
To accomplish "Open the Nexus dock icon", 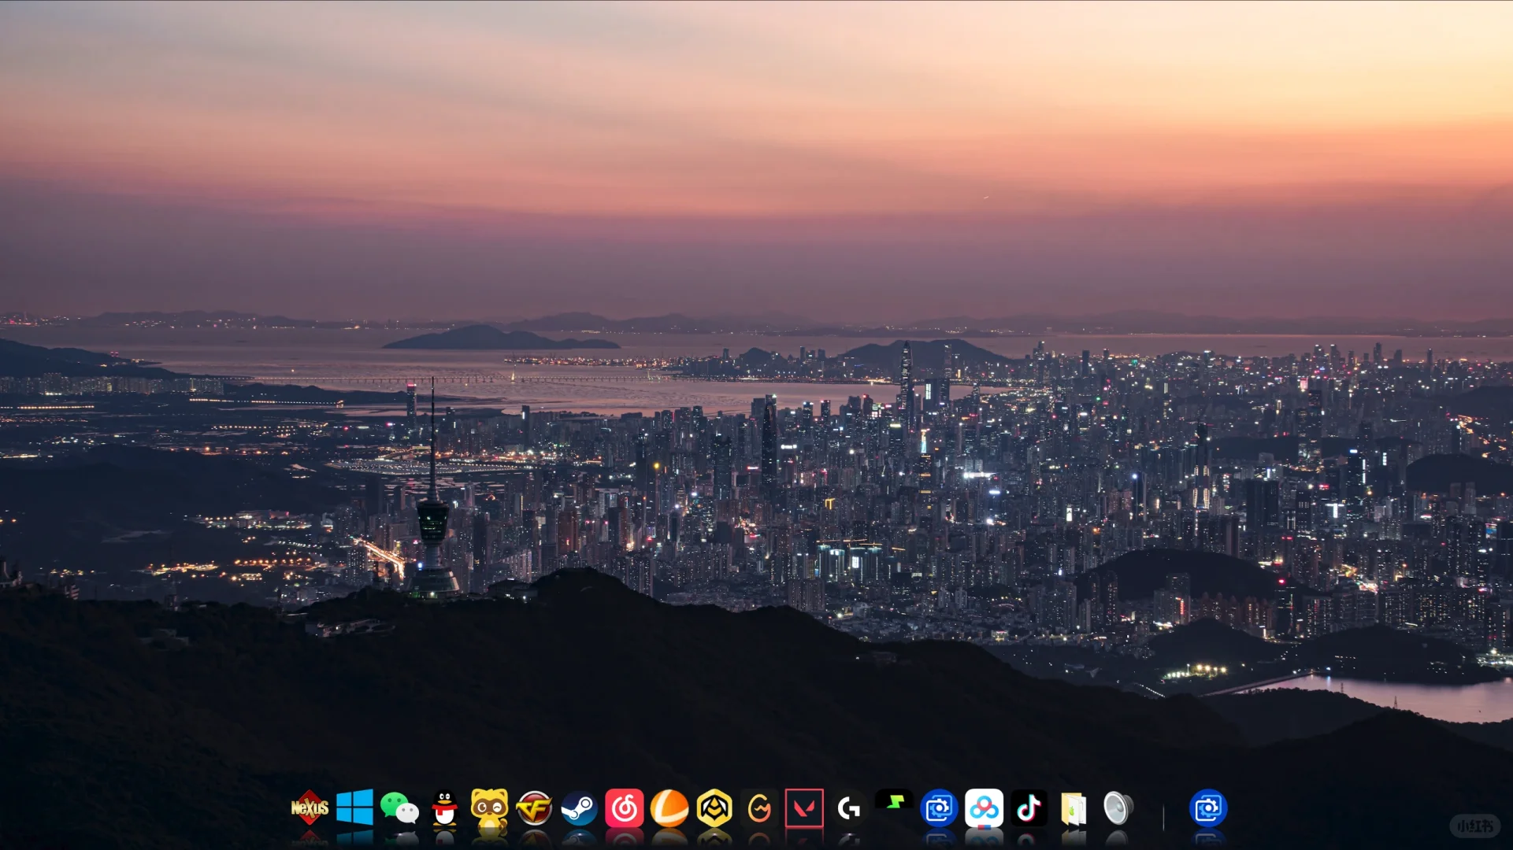I will [310, 807].
